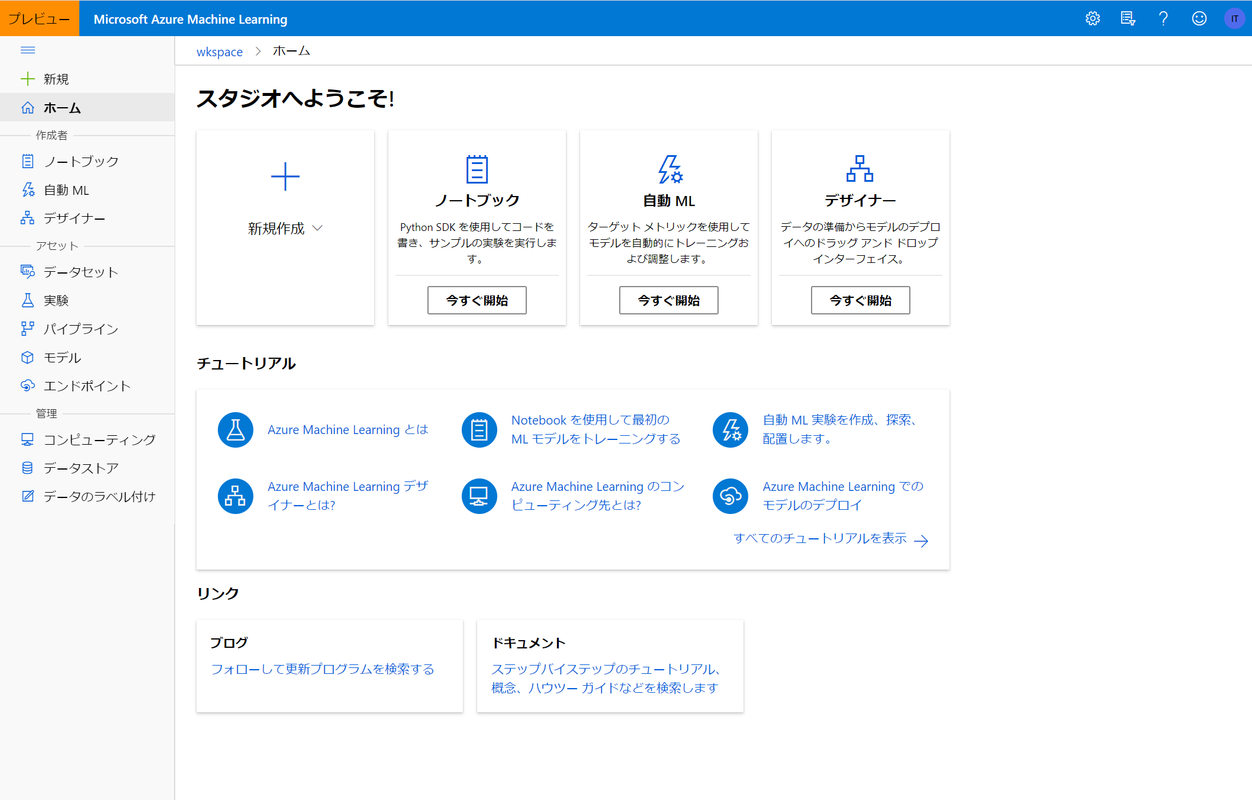This screenshot has width=1252, height=800.
Task: Open documentation link ステップバイステップのチュートリアル
Action: click(x=606, y=679)
